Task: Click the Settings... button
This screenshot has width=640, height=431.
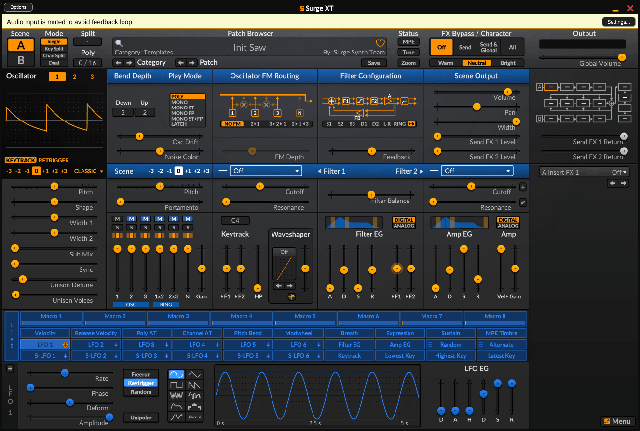Action: pyautogui.click(x=618, y=22)
